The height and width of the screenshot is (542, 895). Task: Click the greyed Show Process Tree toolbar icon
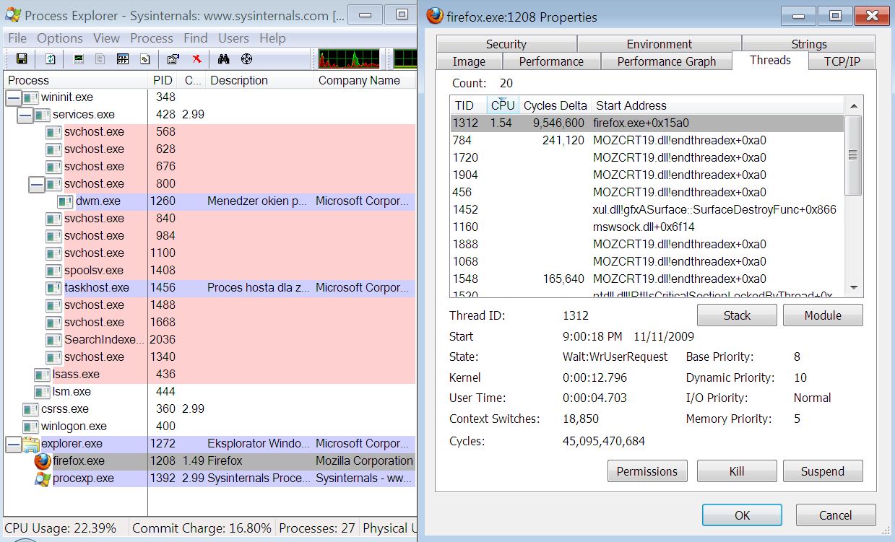pos(100,59)
